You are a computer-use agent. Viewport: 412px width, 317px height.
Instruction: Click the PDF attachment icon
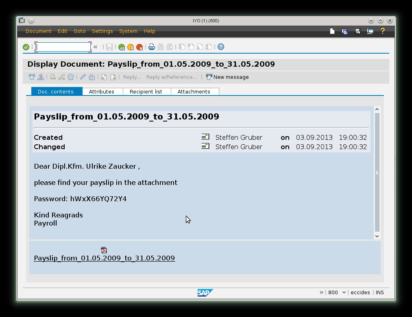104,250
